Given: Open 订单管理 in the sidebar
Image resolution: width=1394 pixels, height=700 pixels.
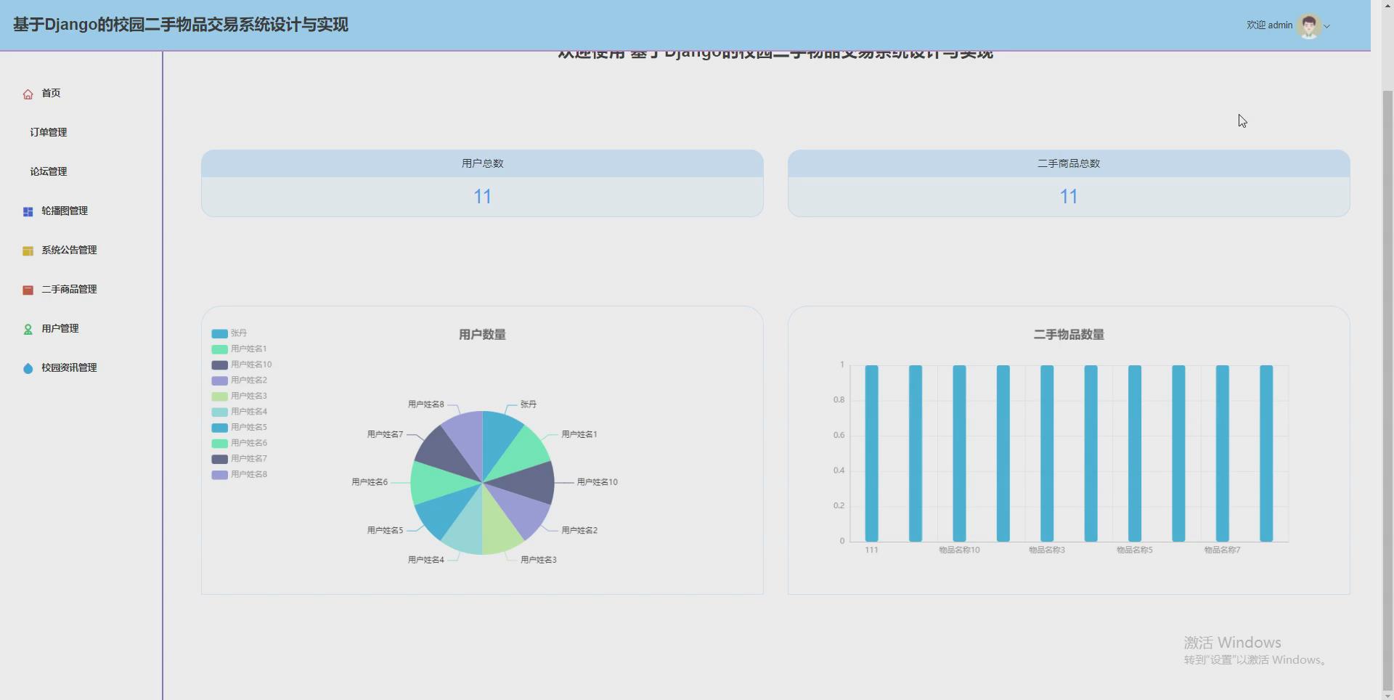Looking at the screenshot, I should pos(49,132).
